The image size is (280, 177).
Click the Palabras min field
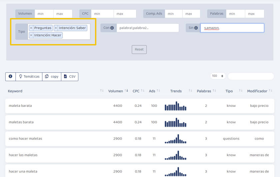point(236,14)
